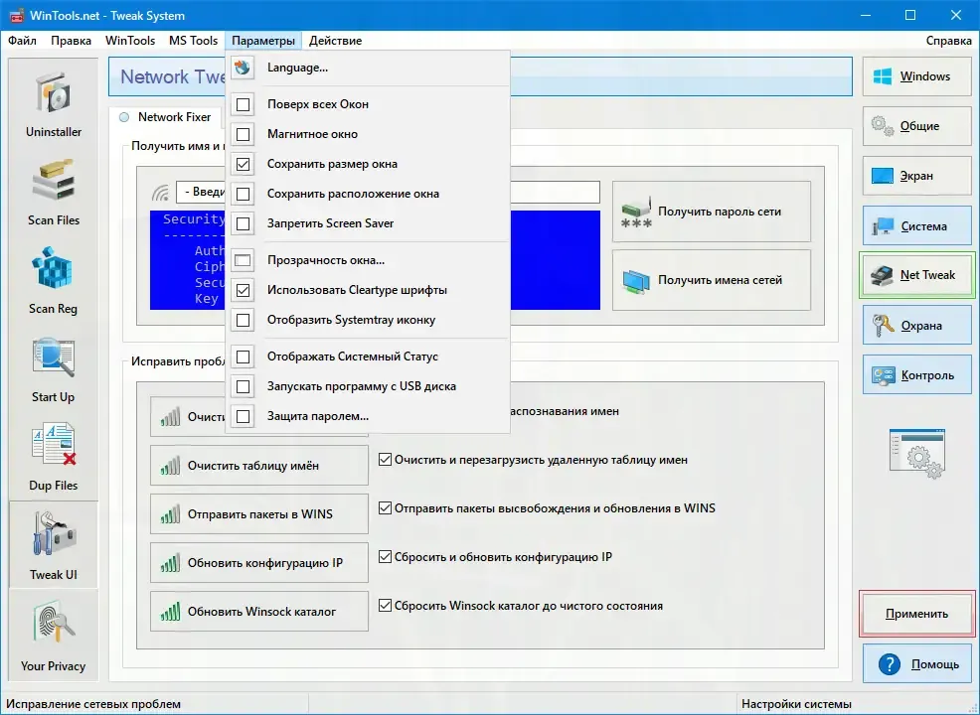Enable Поверх всех Окон checkbox

pyautogui.click(x=244, y=104)
